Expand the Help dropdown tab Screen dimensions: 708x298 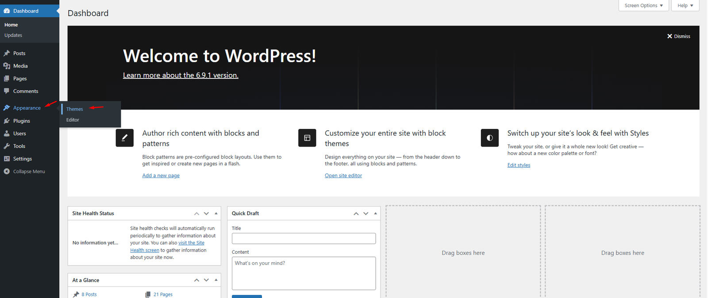685,5
